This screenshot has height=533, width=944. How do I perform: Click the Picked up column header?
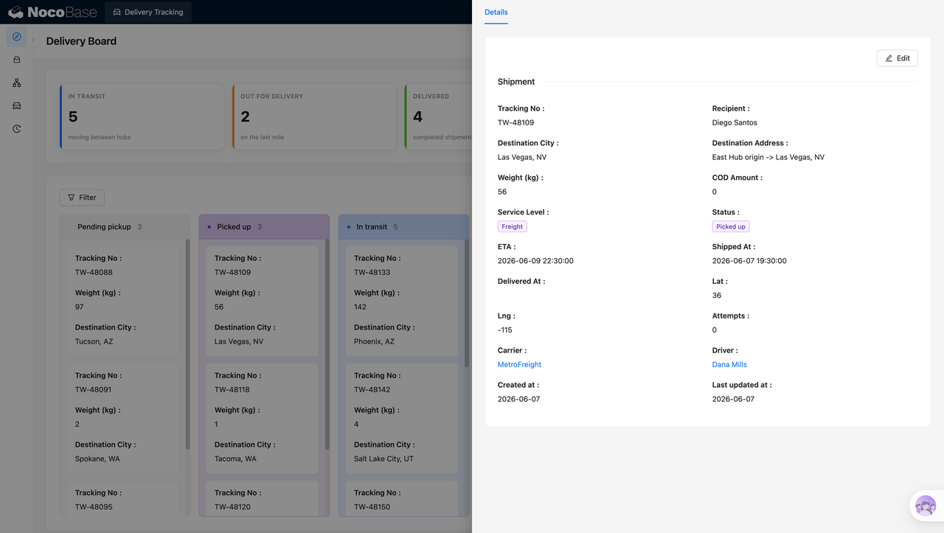pyautogui.click(x=264, y=226)
